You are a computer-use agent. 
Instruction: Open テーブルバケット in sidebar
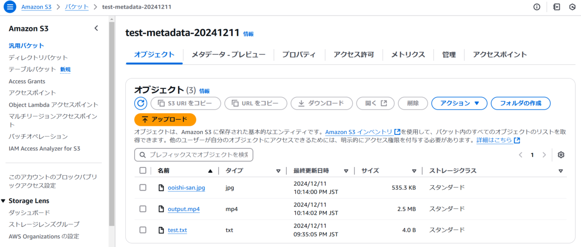pos(32,69)
